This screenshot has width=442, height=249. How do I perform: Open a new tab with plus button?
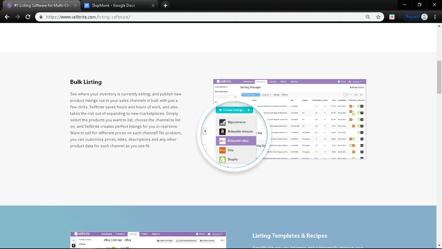coord(165,6)
